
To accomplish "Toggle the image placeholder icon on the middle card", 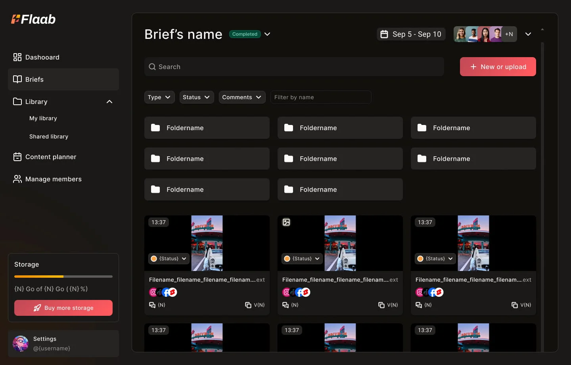I will click(x=286, y=222).
